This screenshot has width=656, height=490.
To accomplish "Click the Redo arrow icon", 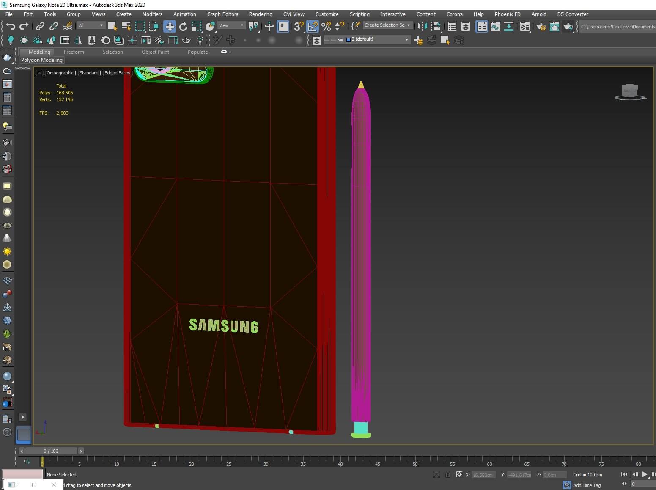I will pos(24,27).
